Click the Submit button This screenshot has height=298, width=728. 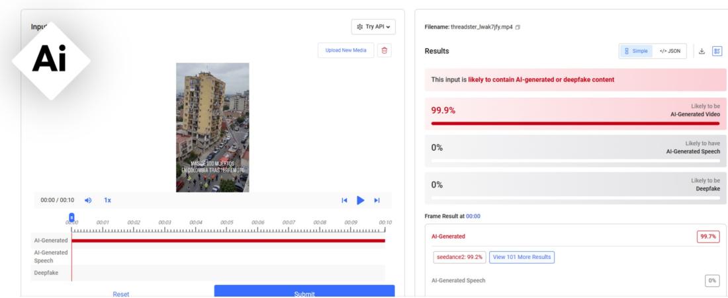click(304, 292)
